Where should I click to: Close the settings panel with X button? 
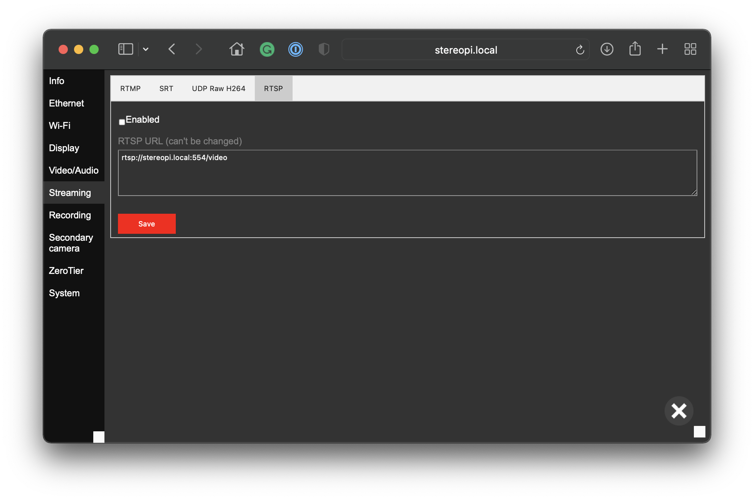pyautogui.click(x=679, y=411)
